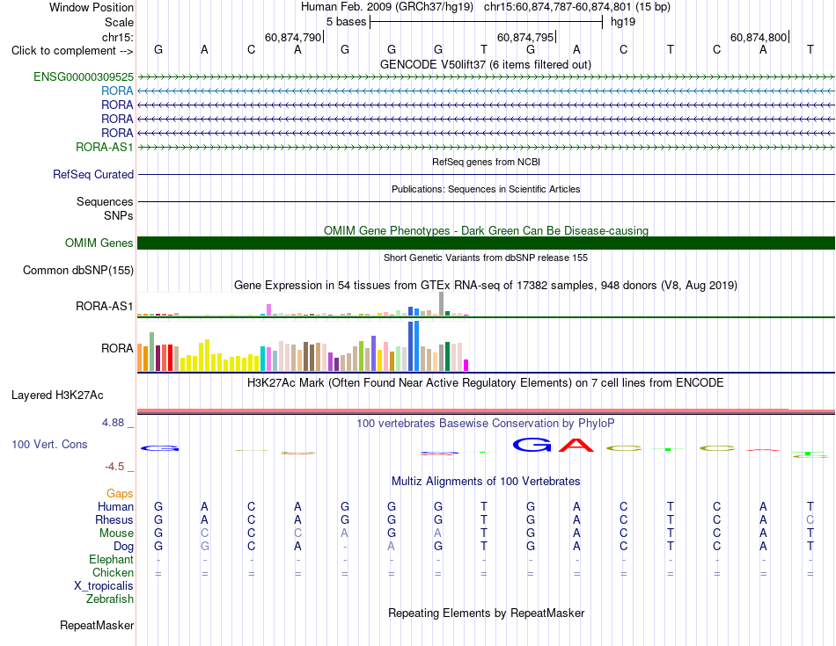
Task: Click the RepeatMasker track label
Action: pyautogui.click(x=97, y=625)
